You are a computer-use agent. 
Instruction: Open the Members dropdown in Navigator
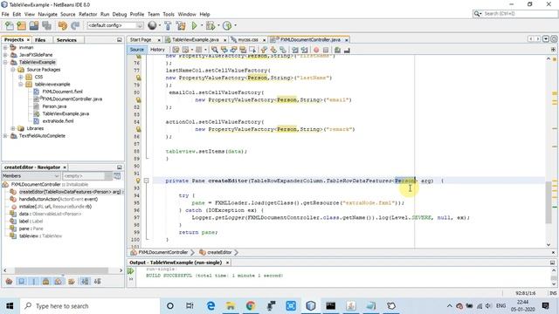coord(31,176)
